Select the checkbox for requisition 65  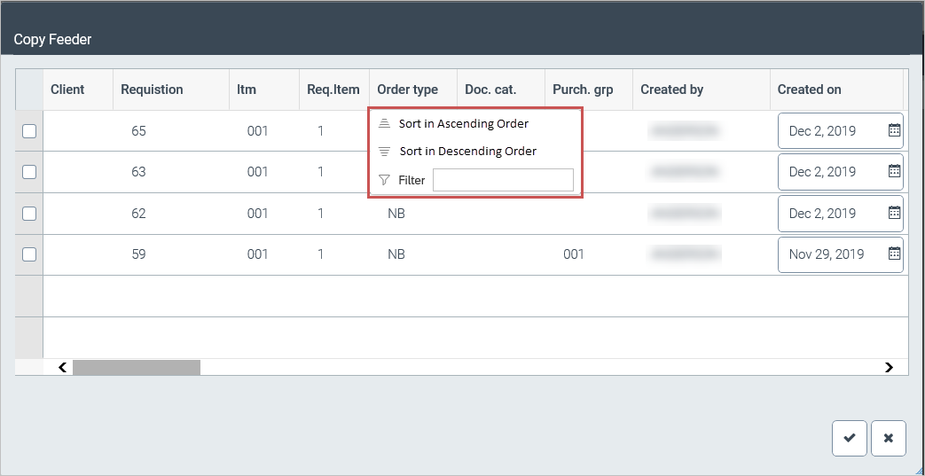pos(29,131)
